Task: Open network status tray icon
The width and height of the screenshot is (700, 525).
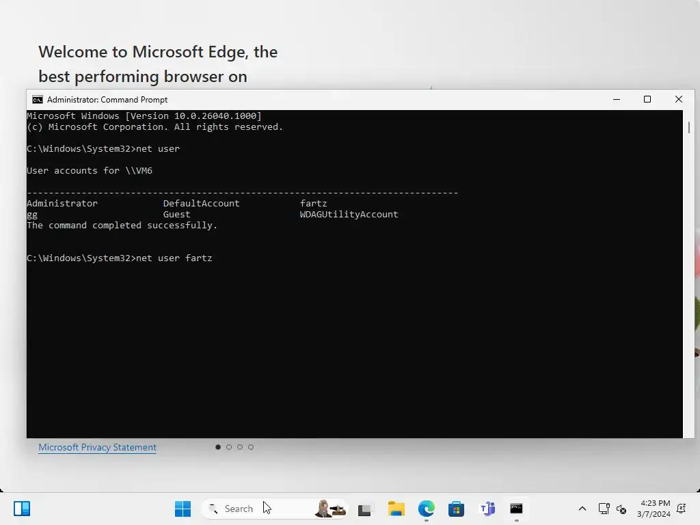Action: (604, 509)
